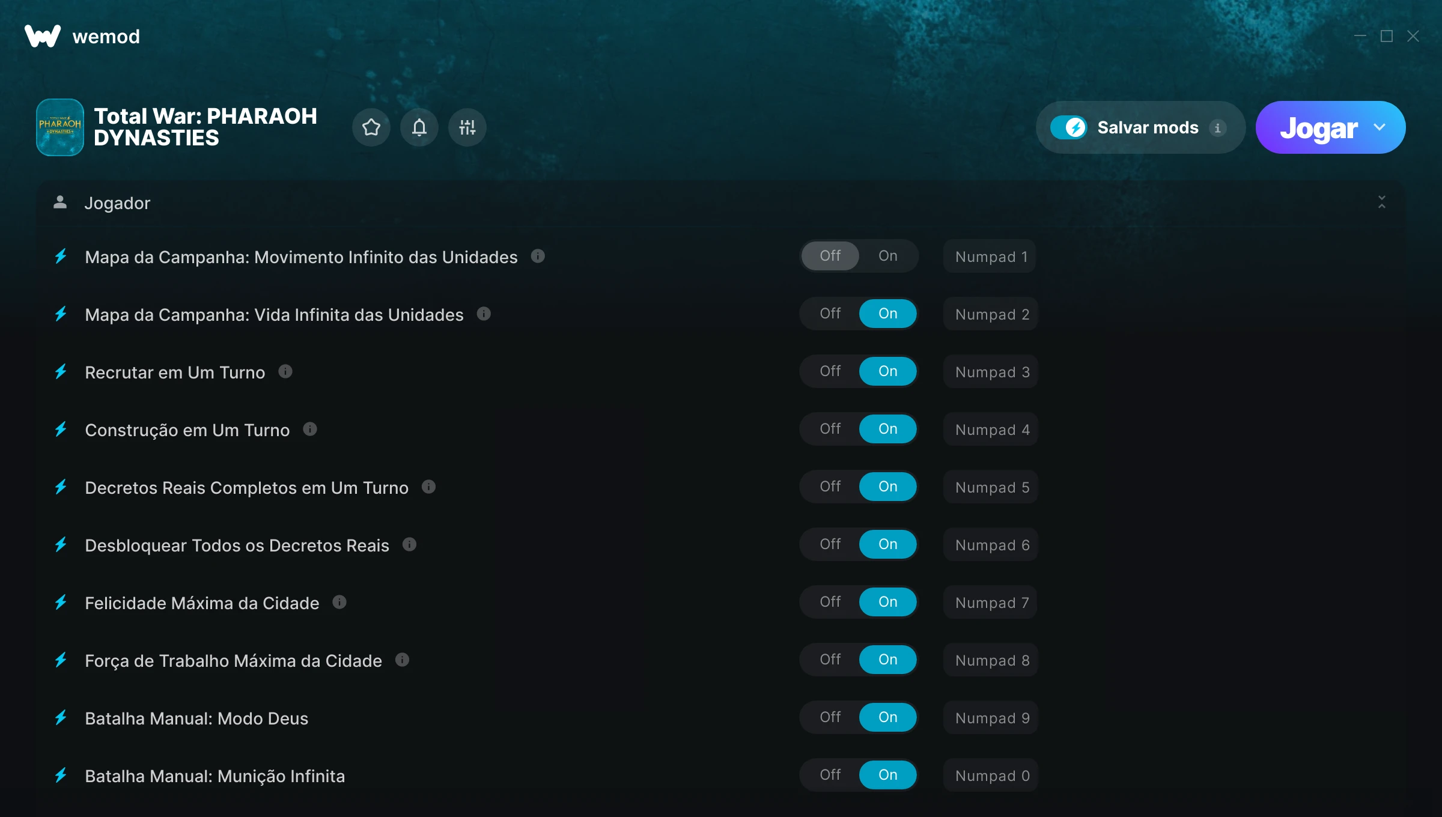
Task: View info for Felicidade Máxima da Cidade
Action: coord(339,603)
